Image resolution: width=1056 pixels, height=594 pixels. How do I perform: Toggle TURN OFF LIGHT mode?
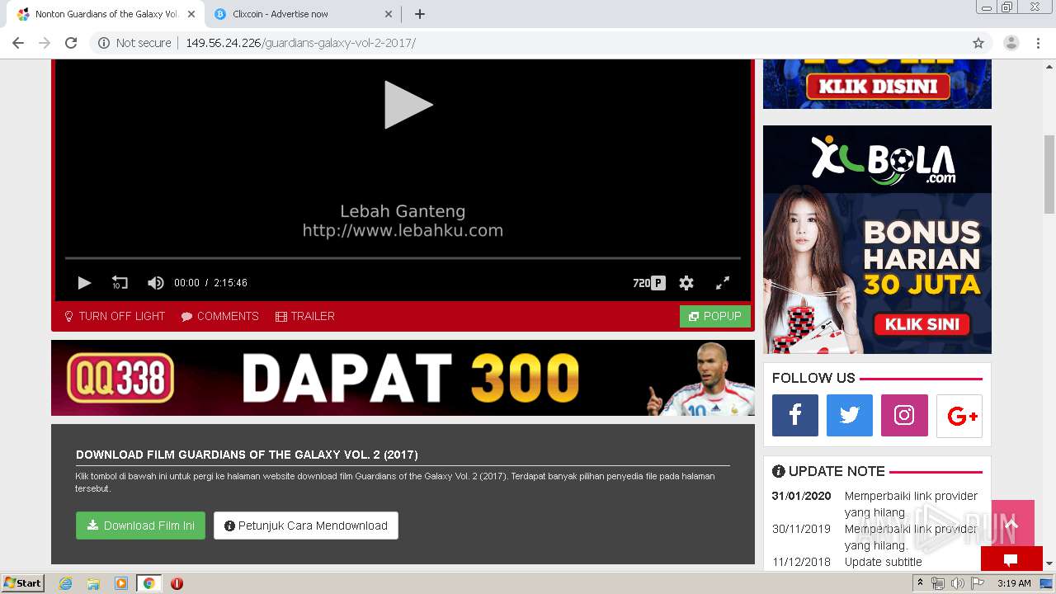point(115,316)
